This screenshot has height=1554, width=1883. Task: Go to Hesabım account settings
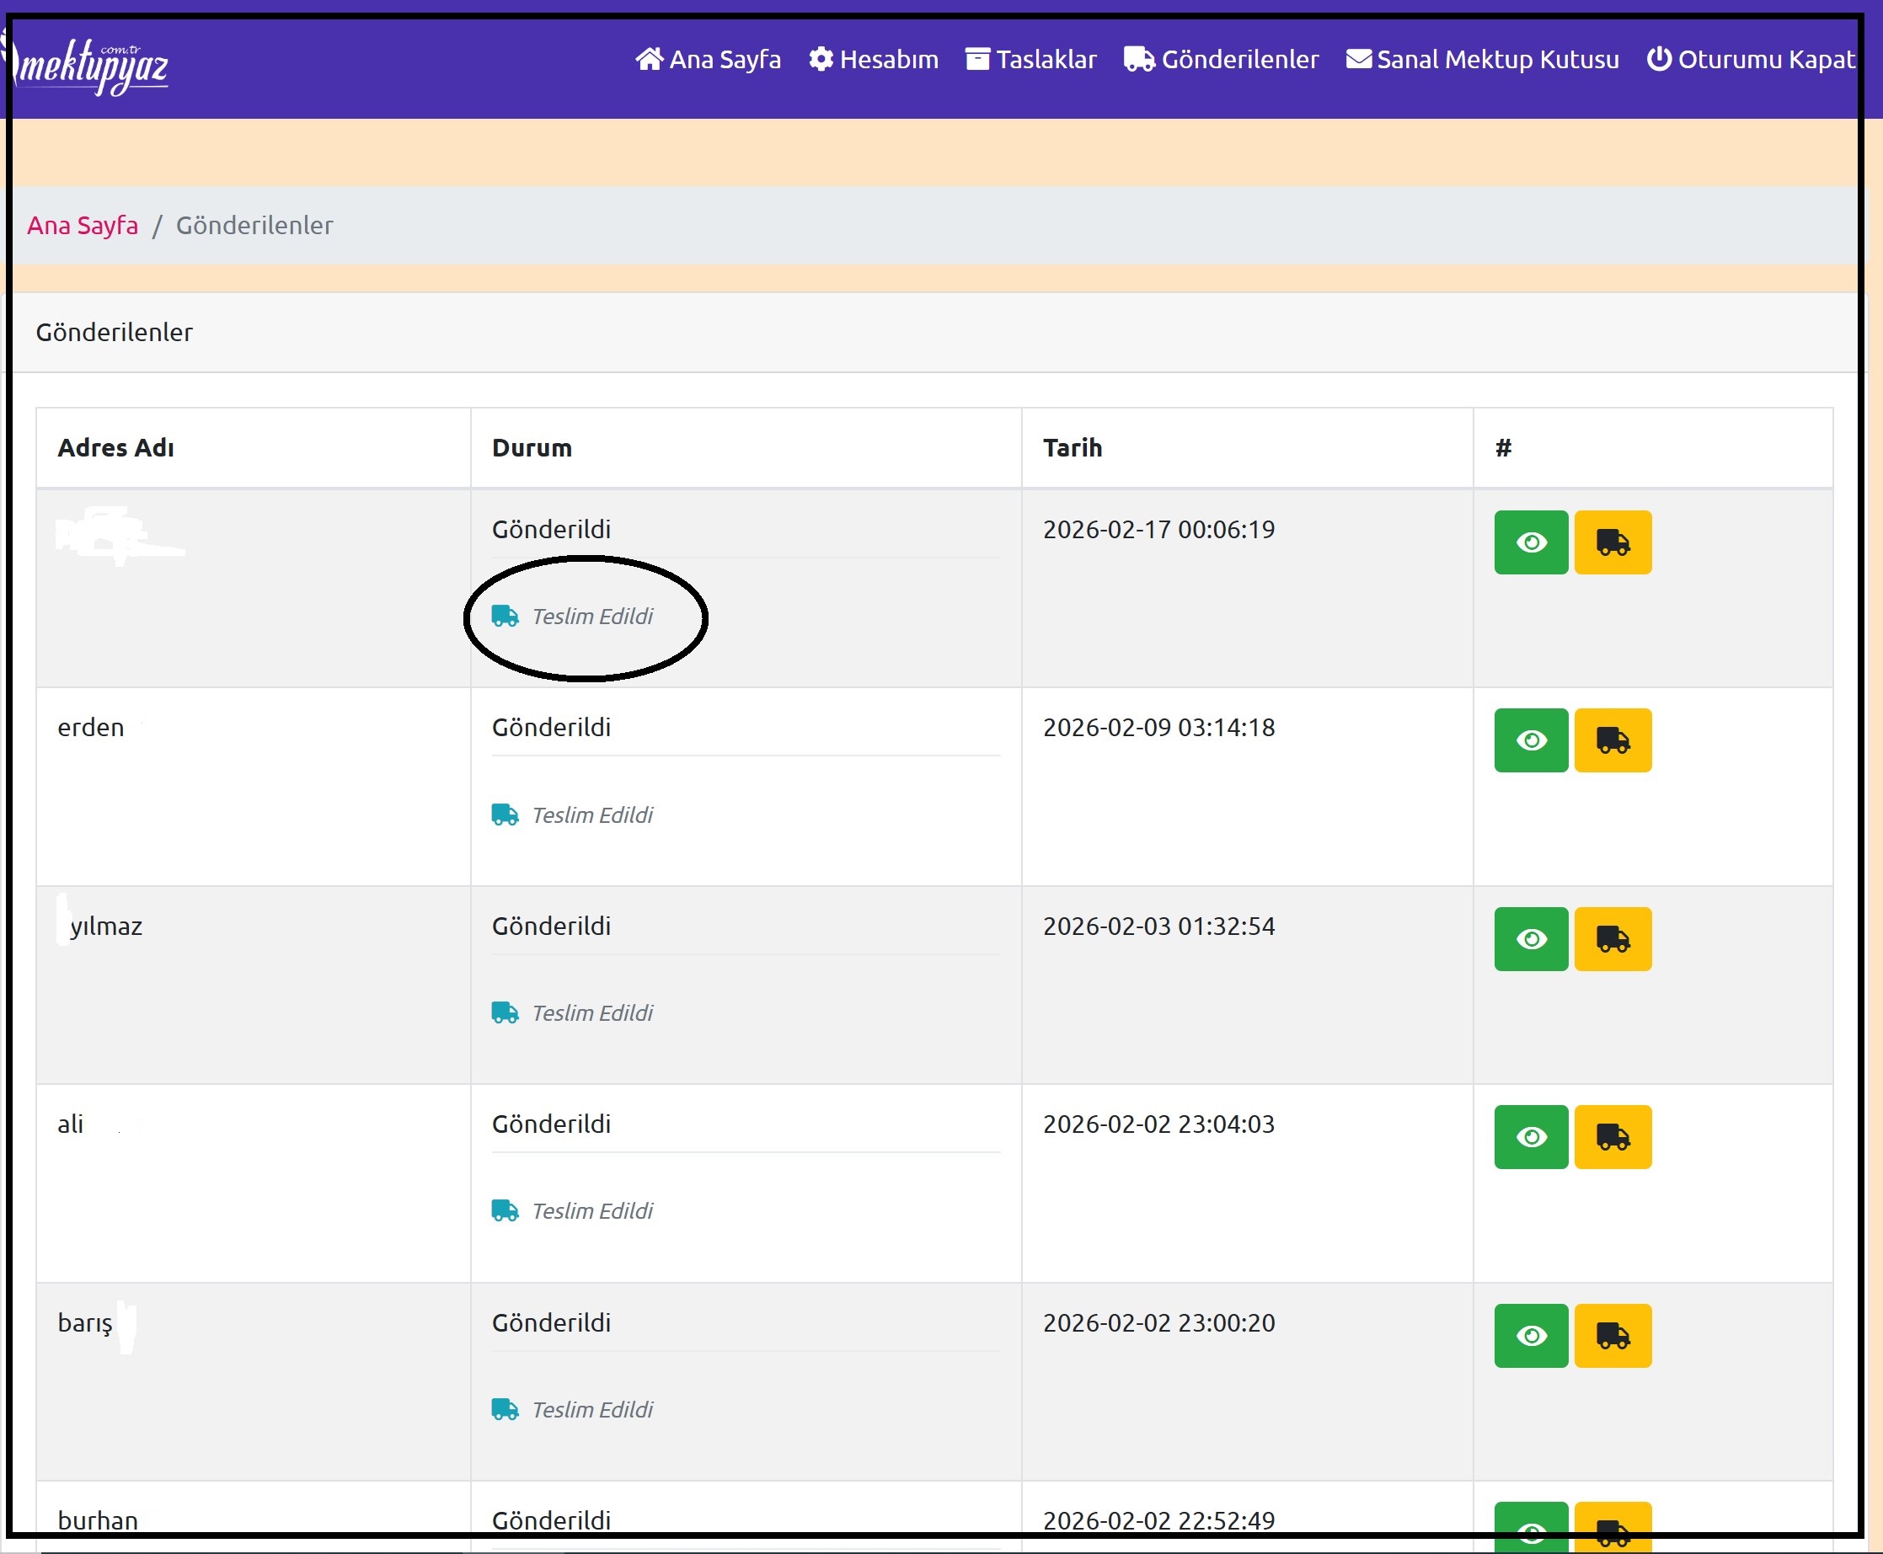pyautogui.click(x=873, y=60)
